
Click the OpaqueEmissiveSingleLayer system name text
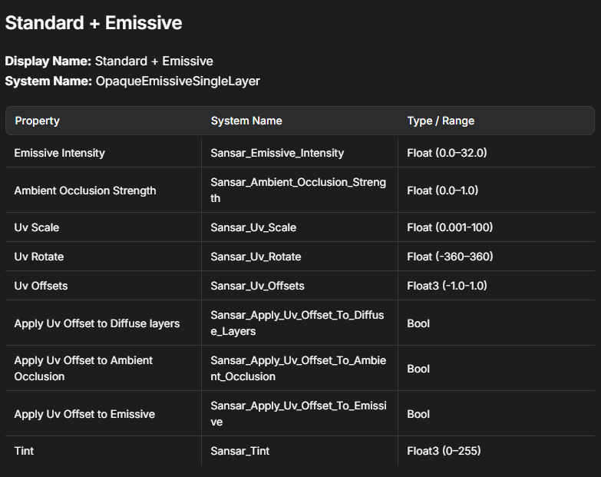(x=177, y=81)
